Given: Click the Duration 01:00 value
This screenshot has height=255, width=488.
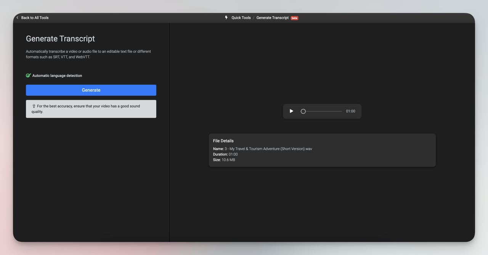Looking at the screenshot, I should [x=233, y=154].
